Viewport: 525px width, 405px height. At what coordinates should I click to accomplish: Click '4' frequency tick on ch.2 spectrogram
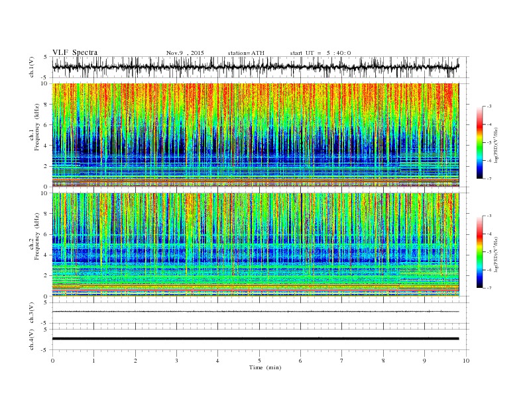coord(46,255)
